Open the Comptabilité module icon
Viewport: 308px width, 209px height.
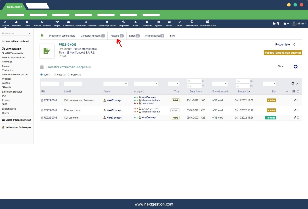click(x=123, y=23)
